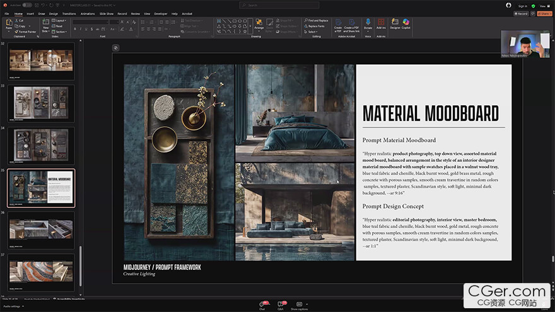
Task: Click the Copy command in Clipboard group
Action: [20, 26]
